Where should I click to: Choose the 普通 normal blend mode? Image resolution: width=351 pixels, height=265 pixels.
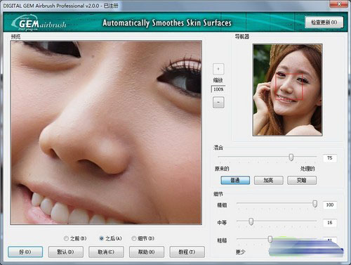[x=235, y=180]
